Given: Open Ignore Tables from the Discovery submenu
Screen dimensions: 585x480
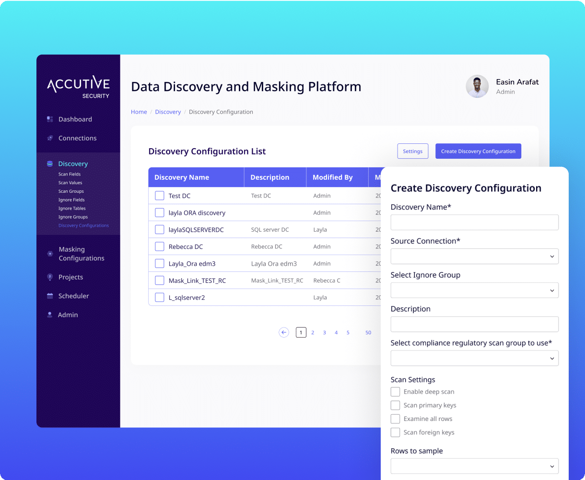Looking at the screenshot, I should coord(71,208).
